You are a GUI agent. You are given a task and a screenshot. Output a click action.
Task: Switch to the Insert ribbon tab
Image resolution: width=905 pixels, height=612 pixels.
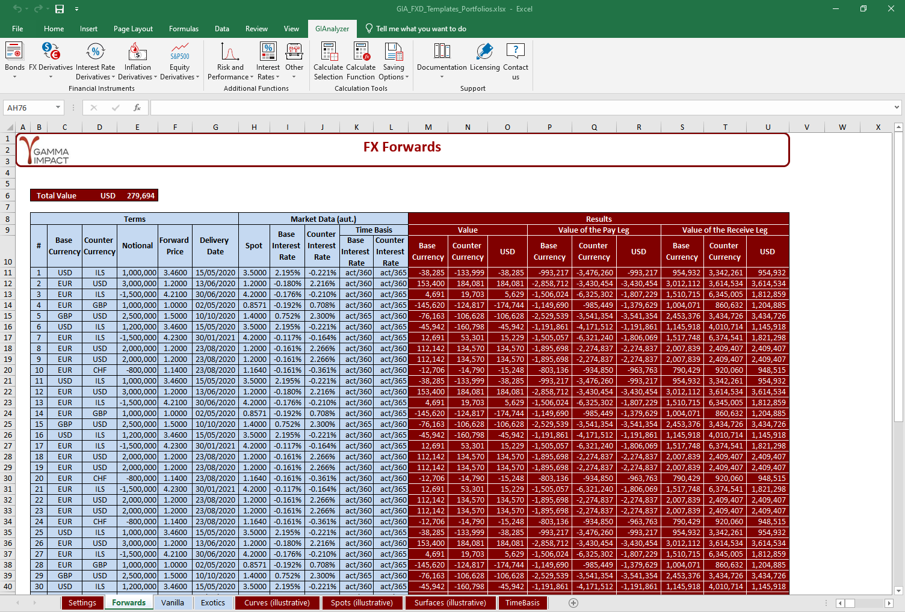point(88,29)
